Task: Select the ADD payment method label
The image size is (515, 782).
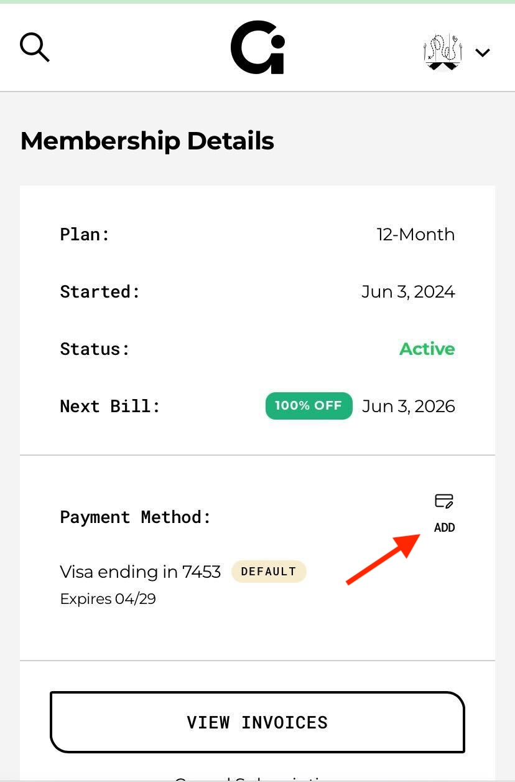Action: coord(444,527)
